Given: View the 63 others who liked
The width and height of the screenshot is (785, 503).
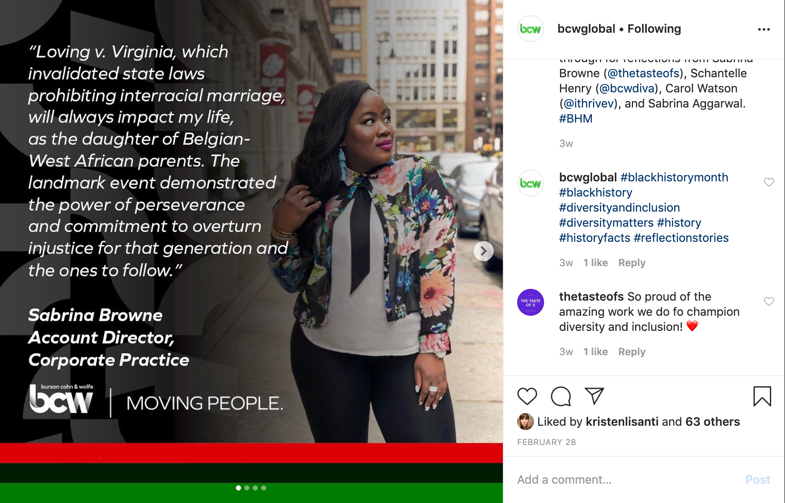Looking at the screenshot, I should click(712, 422).
